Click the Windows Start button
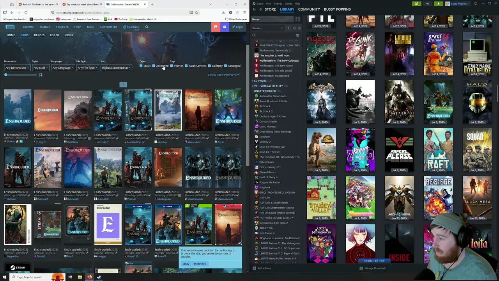This screenshot has height=281, width=499. click(x=5, y=277)
